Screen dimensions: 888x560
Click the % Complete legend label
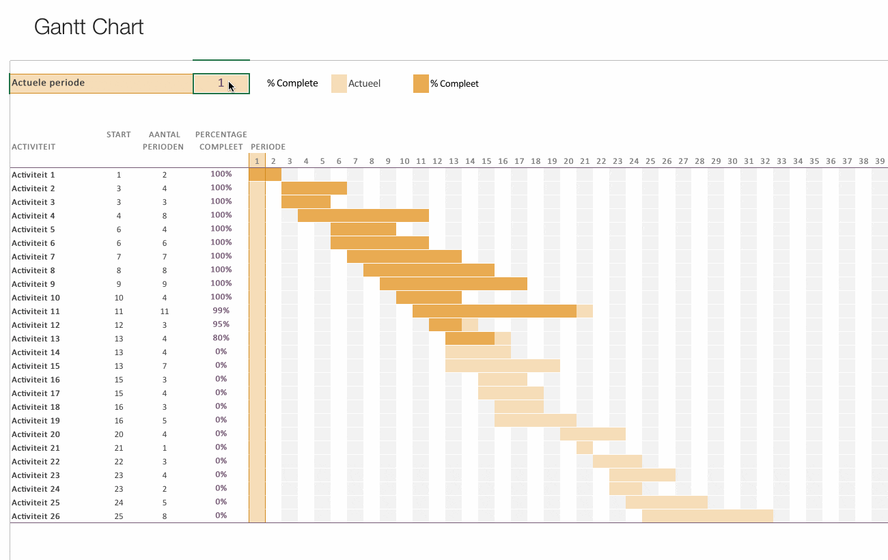click(292, 83)
